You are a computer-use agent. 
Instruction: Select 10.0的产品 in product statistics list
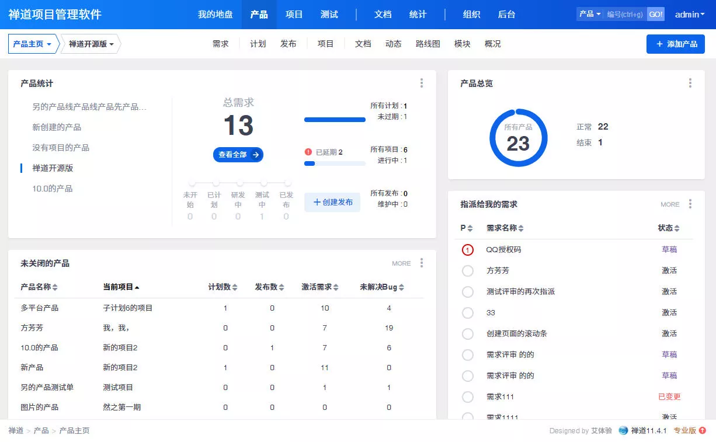(x=53, y=189)
